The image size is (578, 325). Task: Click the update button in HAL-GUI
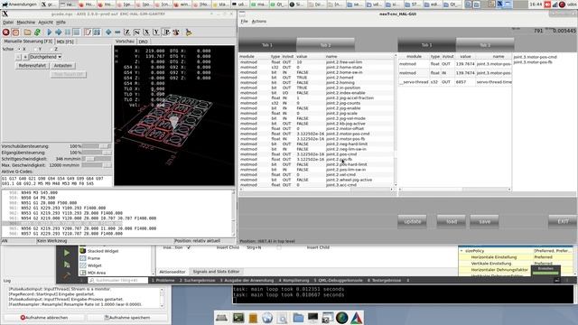tap(412, 221)
